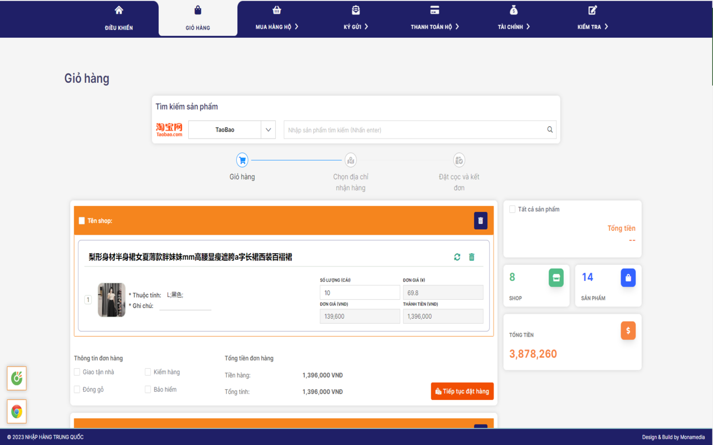Click the search magnifier icon

pos(550,130)
